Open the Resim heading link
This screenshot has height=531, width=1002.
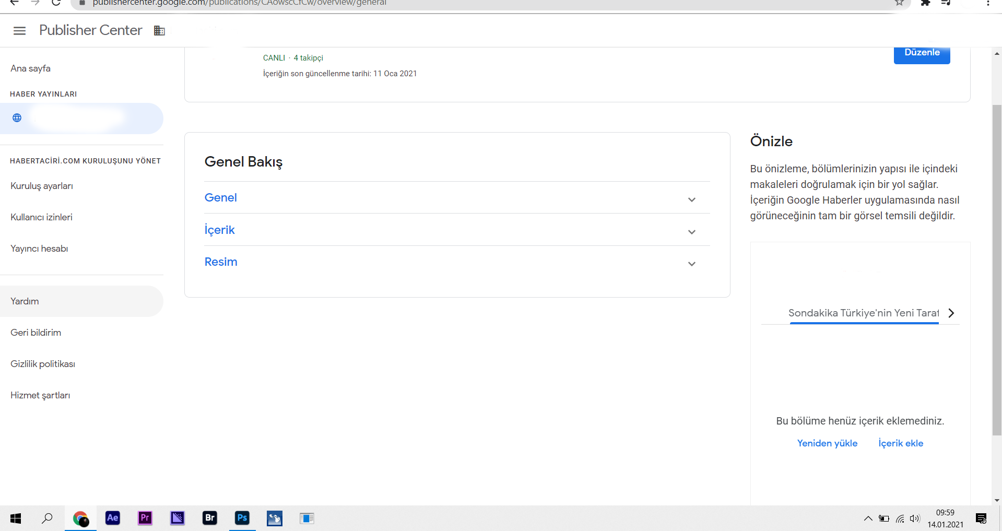pos(221,262)
